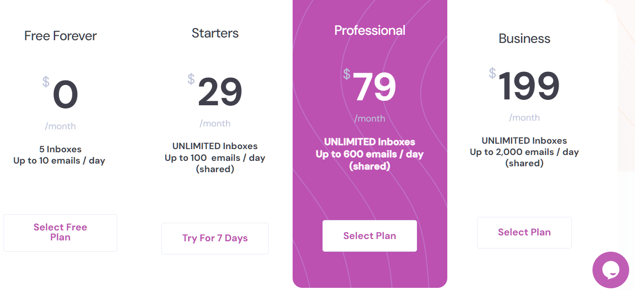Click the '5 Inboxes' feature text

pos(60,149)
